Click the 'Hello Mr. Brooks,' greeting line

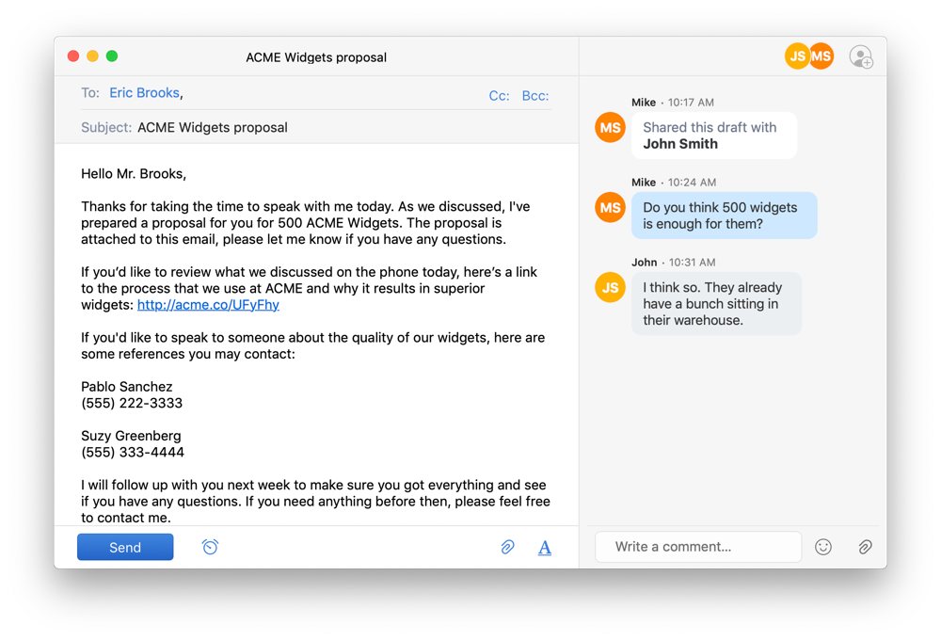[x=134, y=174]
